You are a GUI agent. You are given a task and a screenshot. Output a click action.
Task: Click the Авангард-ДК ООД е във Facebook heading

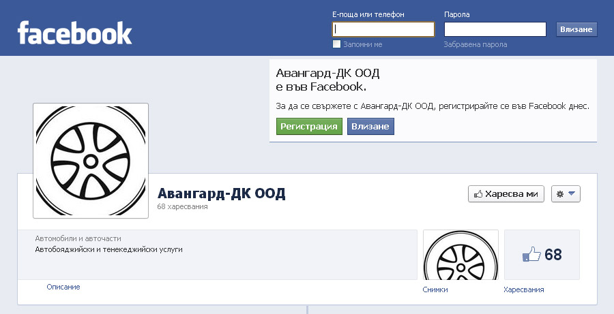[x=327, y=80]
